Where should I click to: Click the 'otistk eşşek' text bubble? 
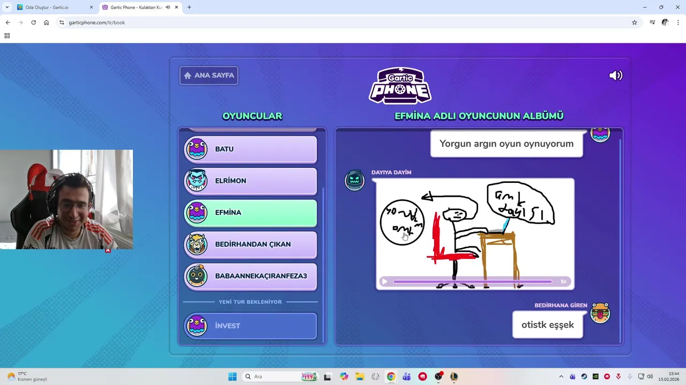(x=548, y=325)
